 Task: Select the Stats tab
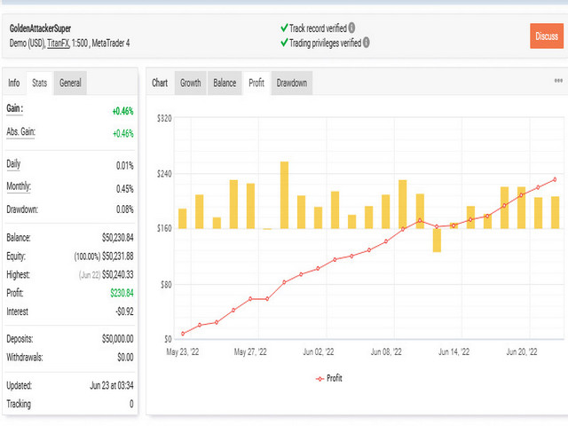39,83
